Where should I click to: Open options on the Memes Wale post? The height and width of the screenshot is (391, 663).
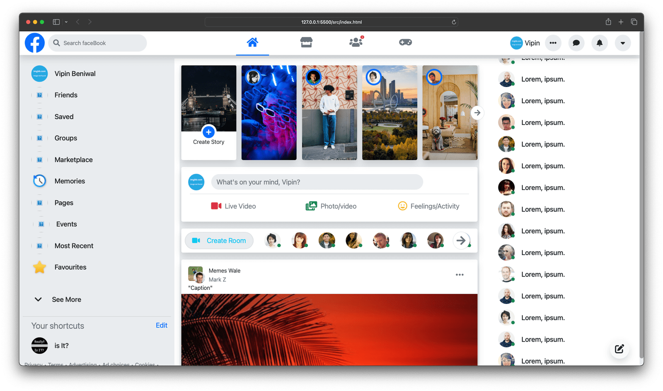click(459, 274)
